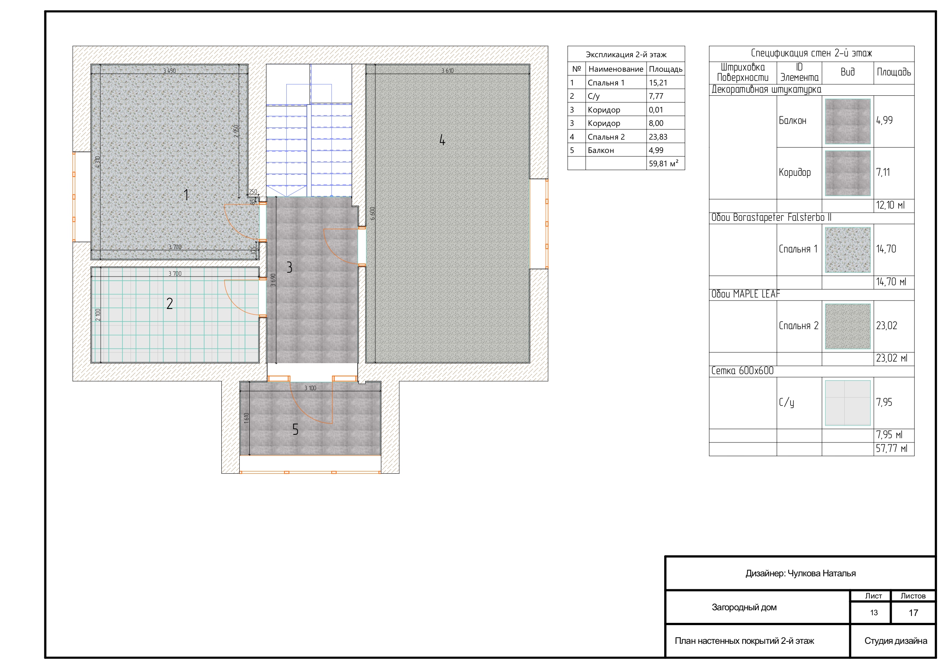The image size is (947, 669).
Task: Click the '2 950' vertical dimension
Action: point(236,131)
